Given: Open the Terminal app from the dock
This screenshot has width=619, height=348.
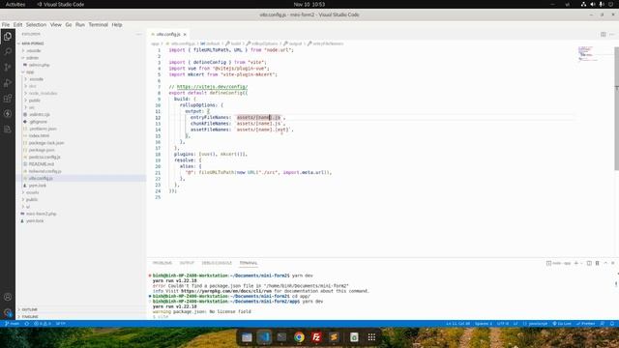Looking at the screenshot, I should [281, 337].
